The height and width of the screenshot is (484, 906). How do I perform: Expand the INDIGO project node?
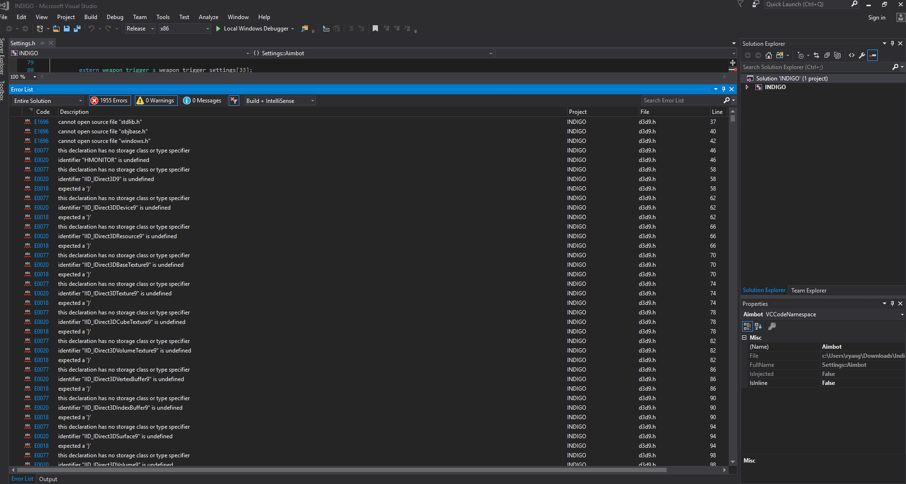pyautogui.click(x=747, y=87)
